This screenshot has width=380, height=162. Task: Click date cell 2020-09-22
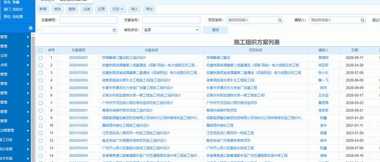(x=355, y=103)
